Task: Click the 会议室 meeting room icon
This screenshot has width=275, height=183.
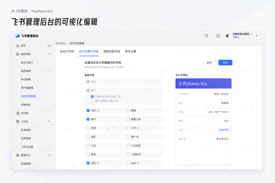Action: (18, 113)
